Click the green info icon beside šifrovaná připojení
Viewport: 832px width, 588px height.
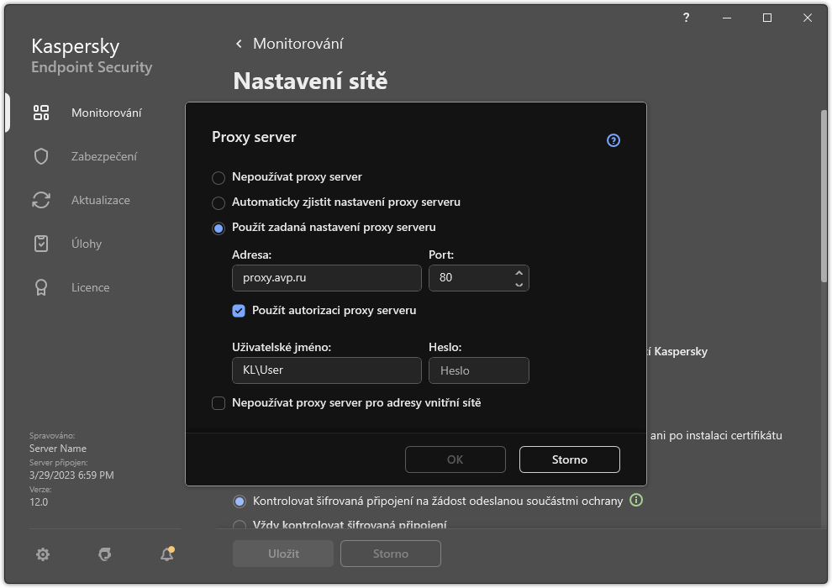(636, 500)
